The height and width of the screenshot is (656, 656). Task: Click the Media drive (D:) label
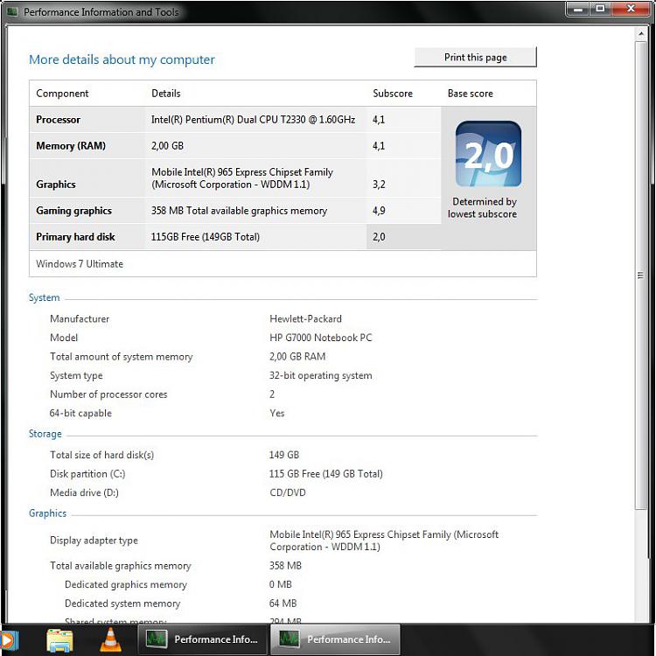84,492
